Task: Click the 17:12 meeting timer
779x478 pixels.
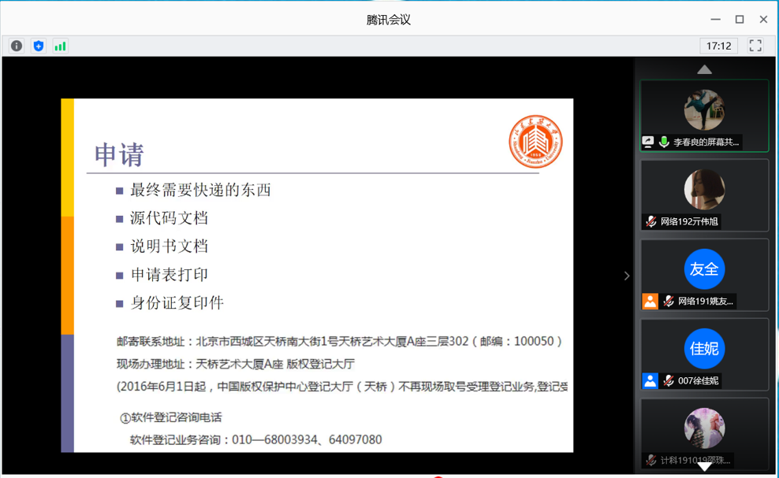Action: click(x=718, y=46)
